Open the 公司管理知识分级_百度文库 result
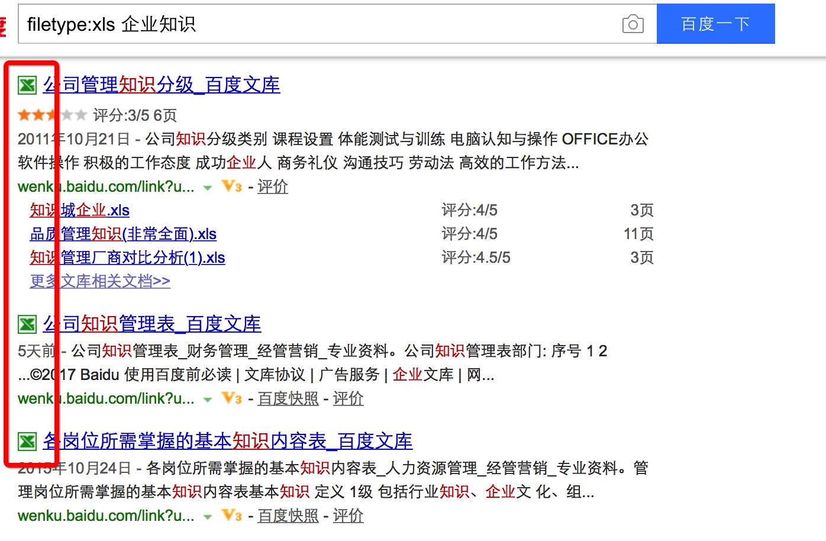This screenshot has height=541, width=826. [x=160, y=85]
